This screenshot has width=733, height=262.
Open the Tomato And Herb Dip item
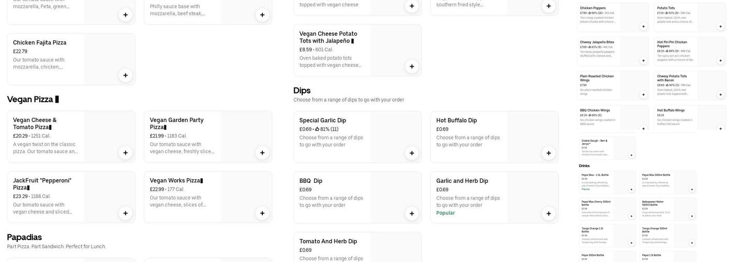pos(328,242)
